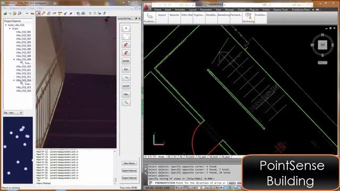Expand the Ortho-Bild ribbon panel
Screen dimensions: 340x191
(x=186, y=18)
